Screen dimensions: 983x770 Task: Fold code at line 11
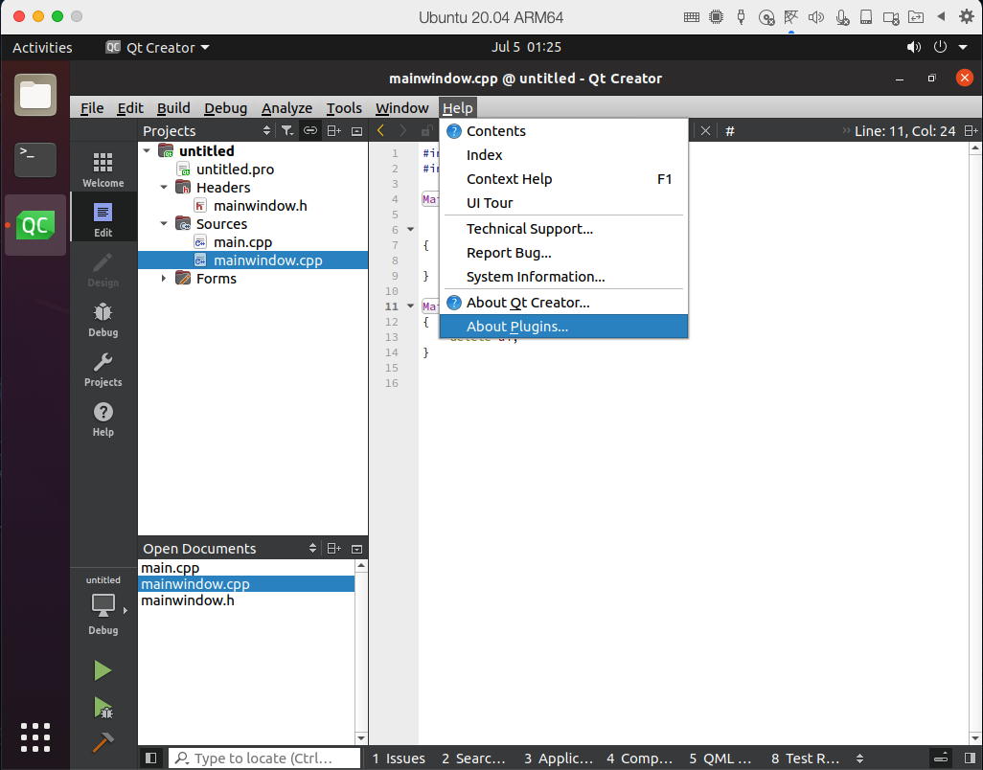(411, 306)
